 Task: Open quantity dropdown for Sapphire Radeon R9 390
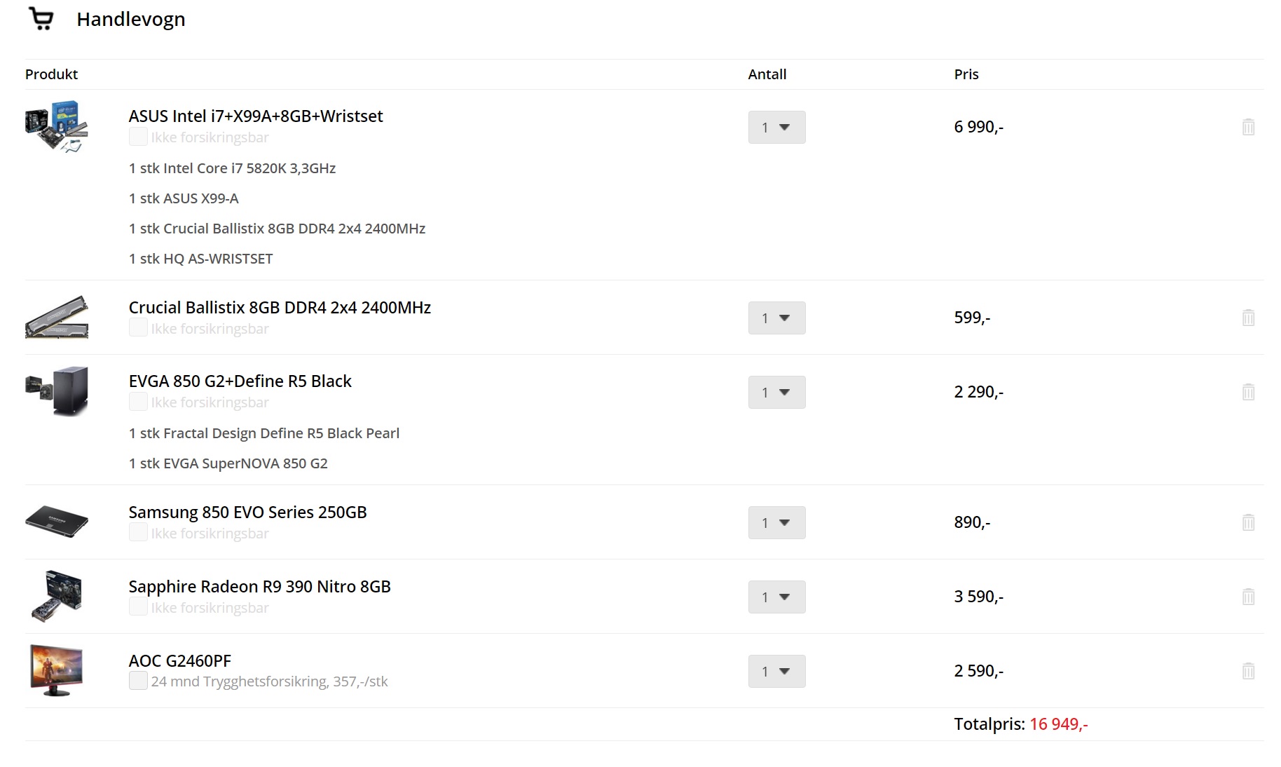[x=776, y=597]
